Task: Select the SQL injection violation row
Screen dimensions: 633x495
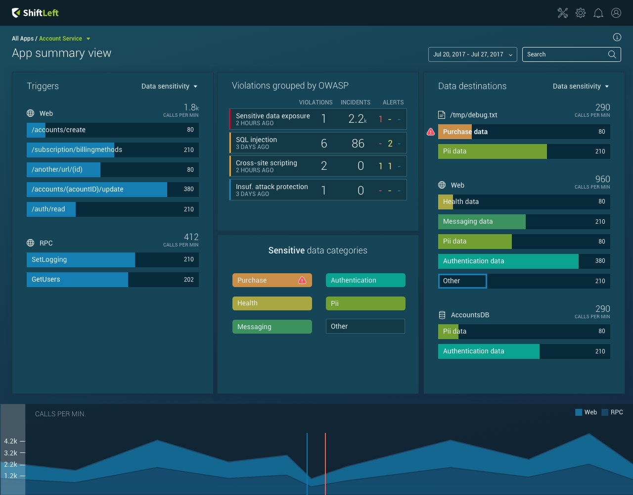Action: point(318,143)
